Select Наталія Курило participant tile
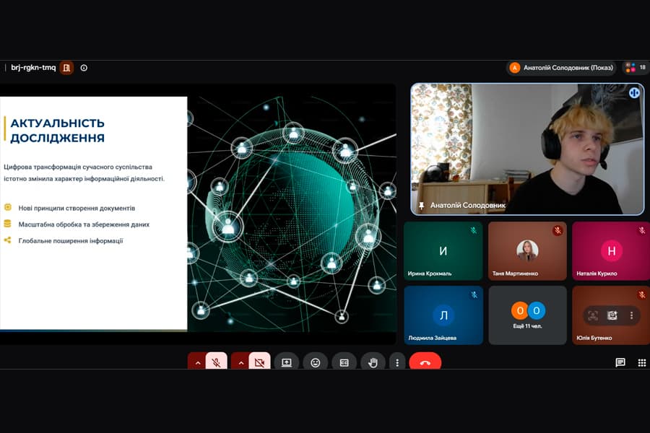The width and height of the screenshot is (650, 433). pyautogui.click(x=610, y=250)
